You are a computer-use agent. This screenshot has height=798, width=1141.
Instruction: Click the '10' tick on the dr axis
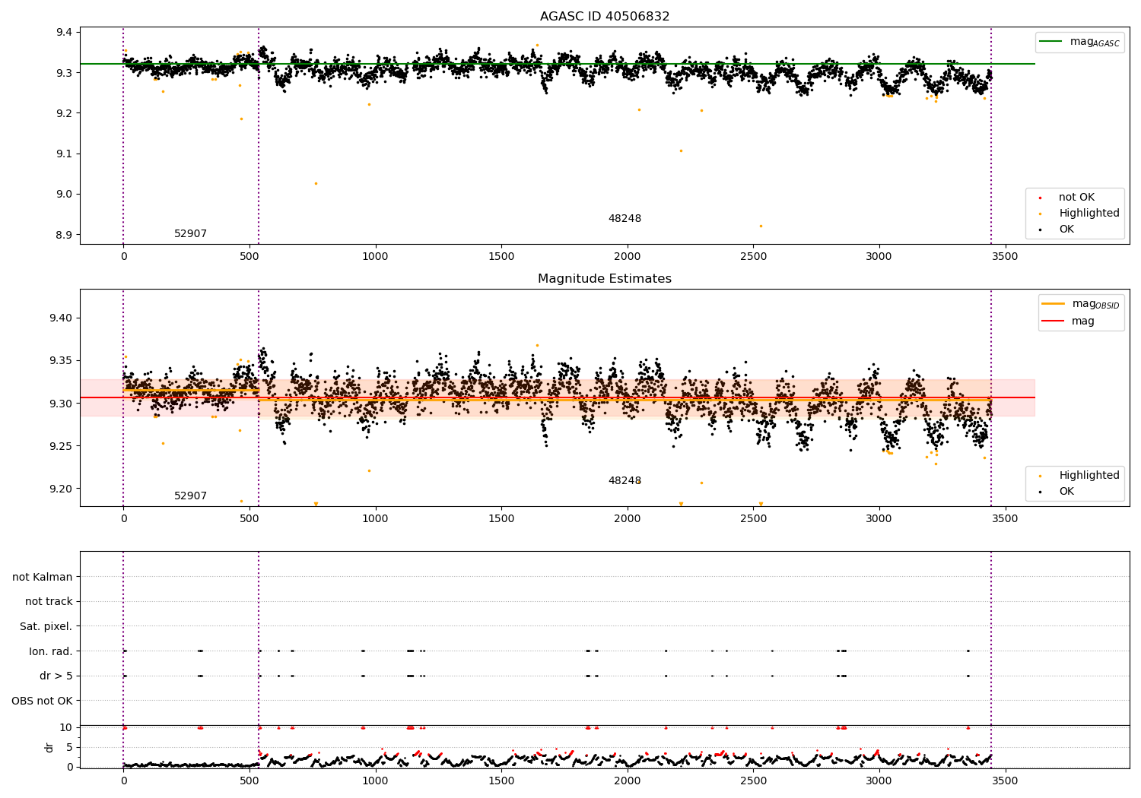tap(66, 728)
